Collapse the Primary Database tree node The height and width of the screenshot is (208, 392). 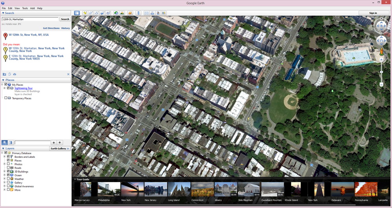2,153
